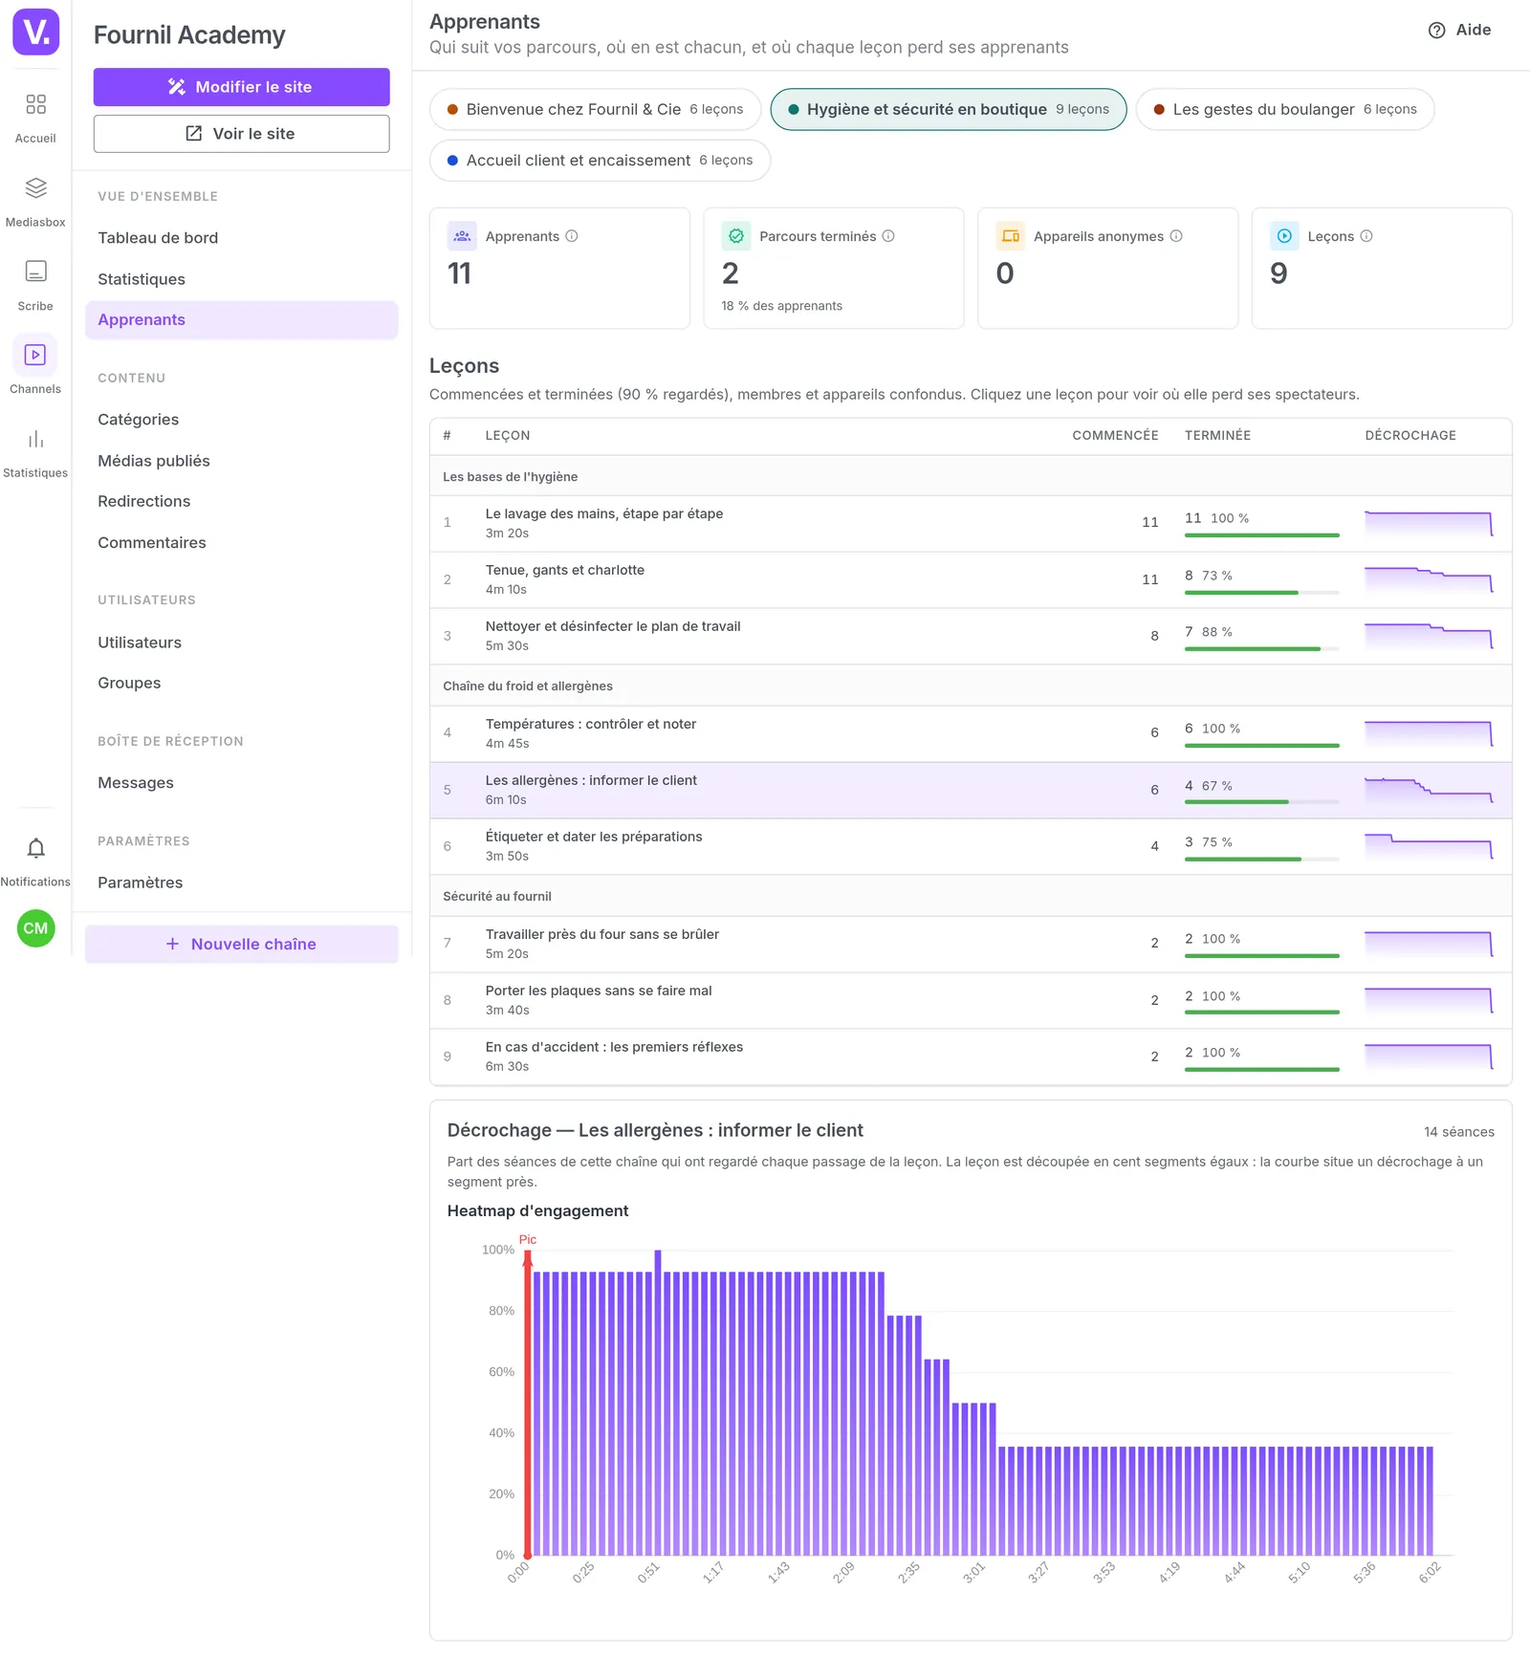Select Hygiène et sécurité en boutique course

949,109
